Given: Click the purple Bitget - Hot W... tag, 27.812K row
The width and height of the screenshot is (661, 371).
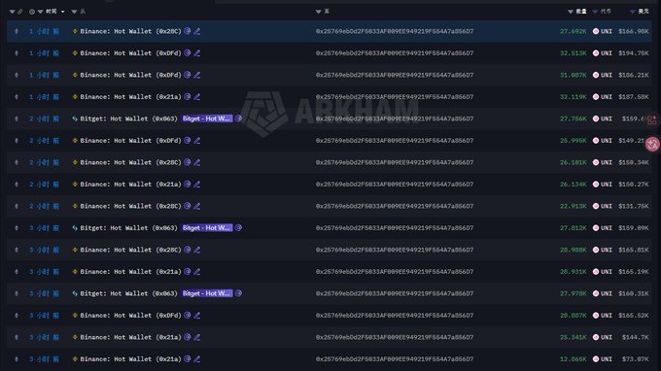Looking at the screenshot, I should (206, 228).
